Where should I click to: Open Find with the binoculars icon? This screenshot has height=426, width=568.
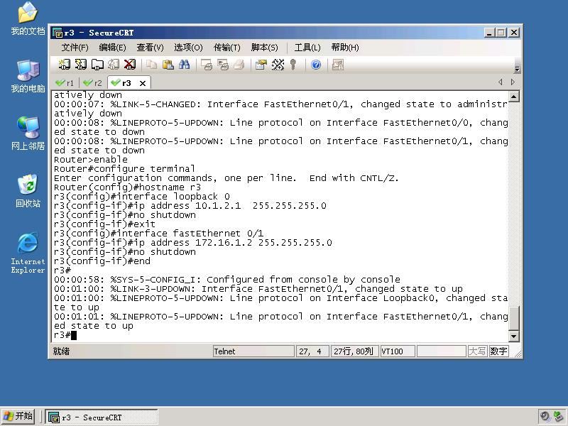tap(184, 65)
